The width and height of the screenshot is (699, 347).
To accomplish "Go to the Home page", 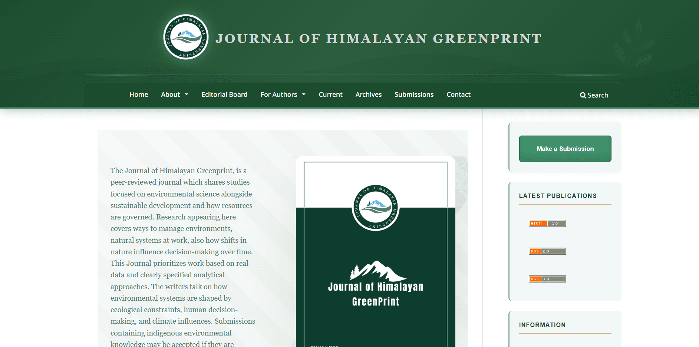I will (x=139, y=95).
